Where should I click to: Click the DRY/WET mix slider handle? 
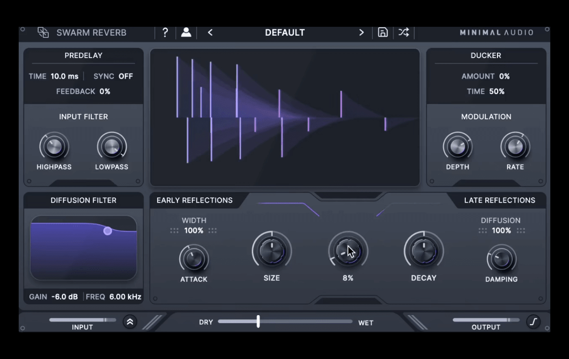coord(258,321)
